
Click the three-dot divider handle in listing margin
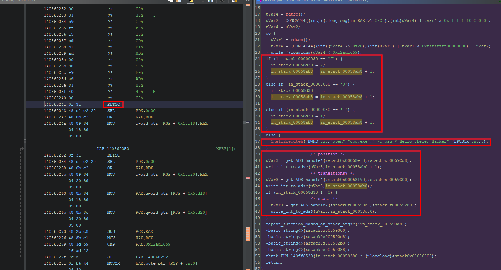[25, 141]
